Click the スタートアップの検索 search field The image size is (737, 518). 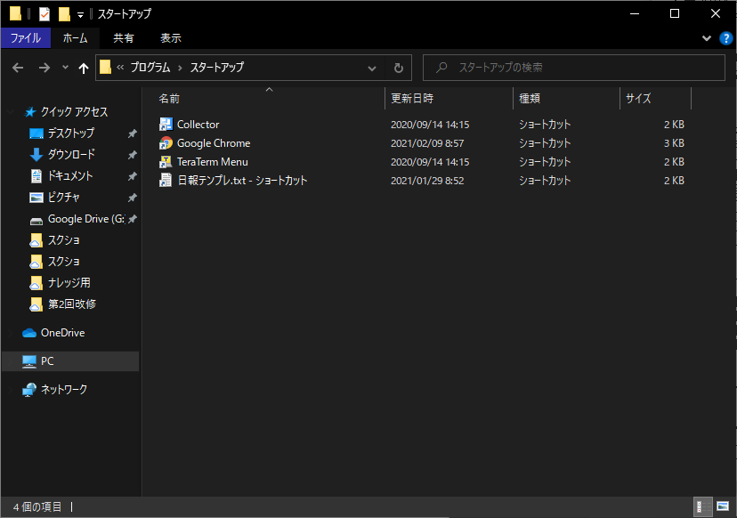[574, 68]
